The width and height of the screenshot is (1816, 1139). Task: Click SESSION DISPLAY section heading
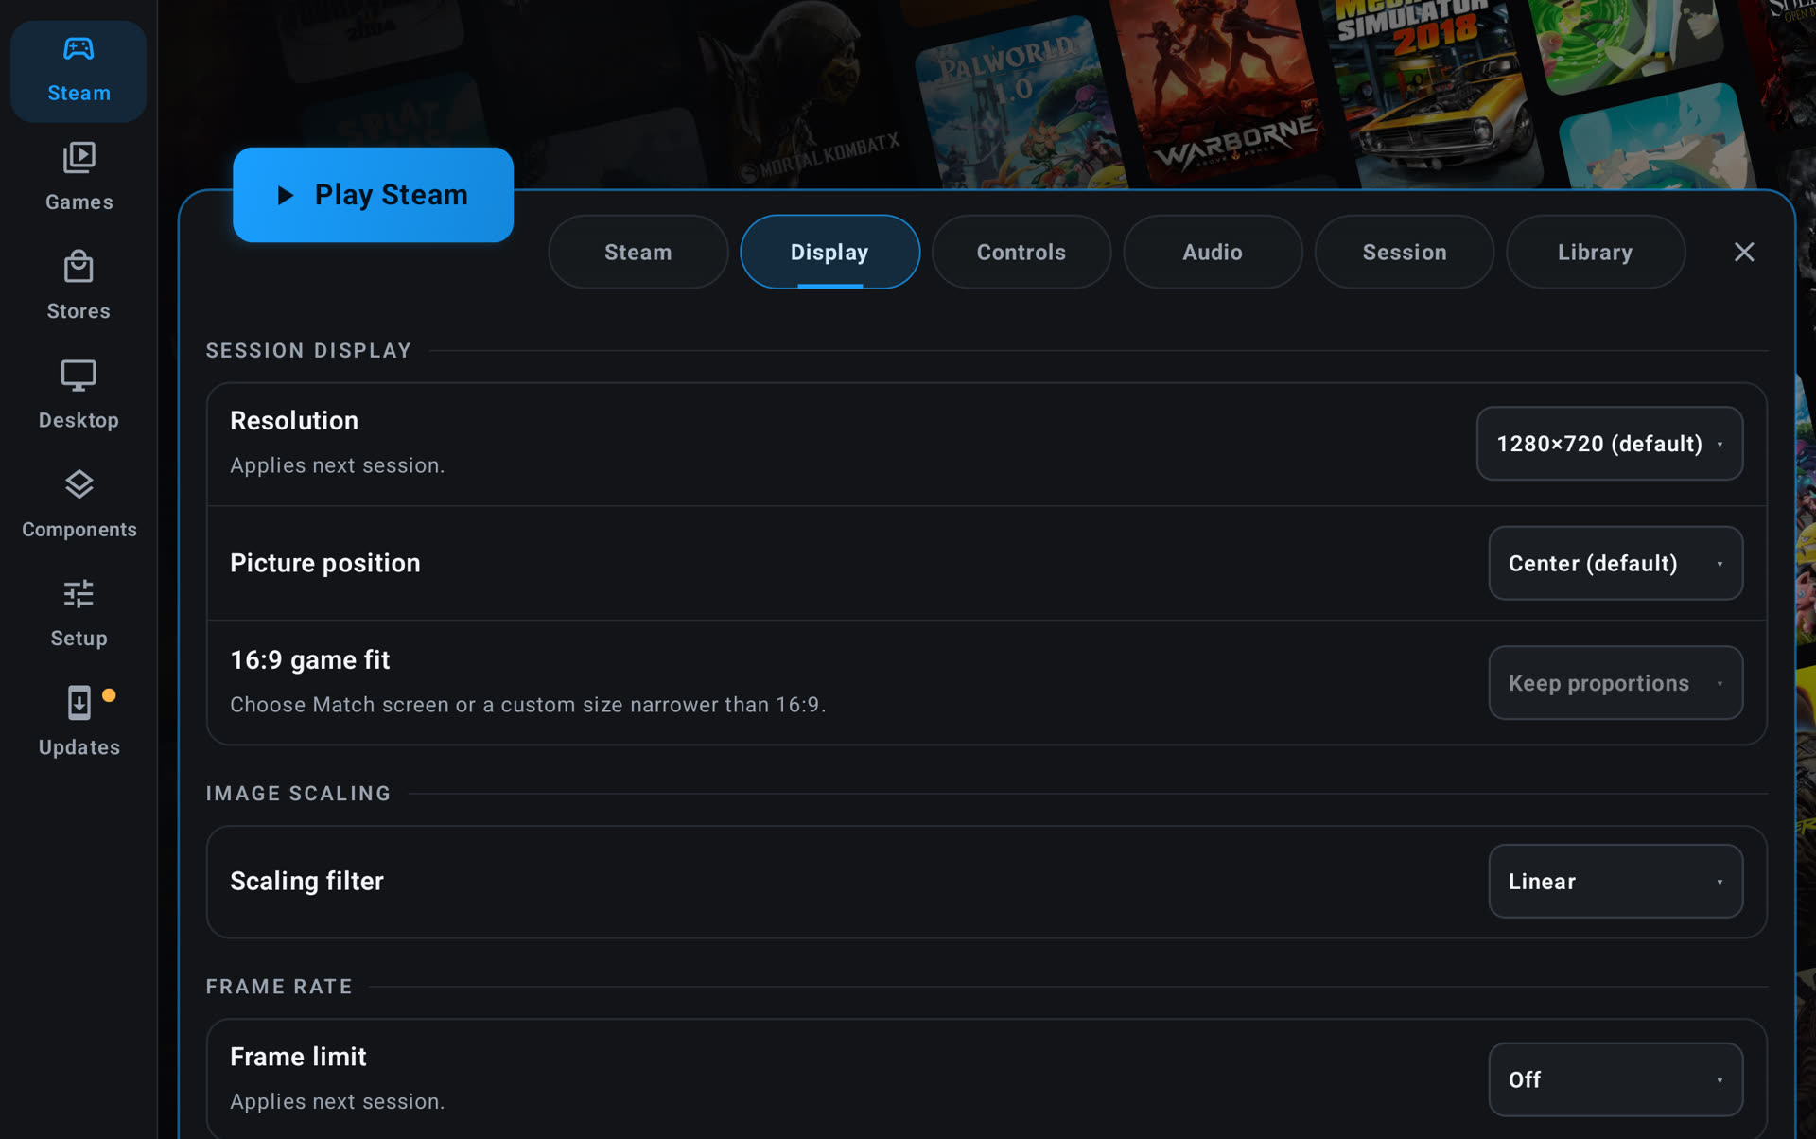pos(308,350)
